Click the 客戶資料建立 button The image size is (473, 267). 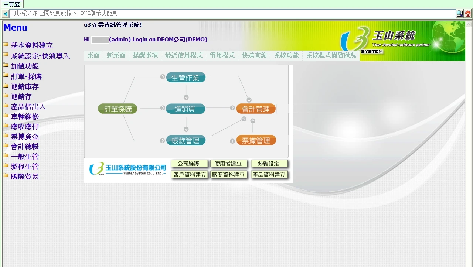[x=189, y=175]
